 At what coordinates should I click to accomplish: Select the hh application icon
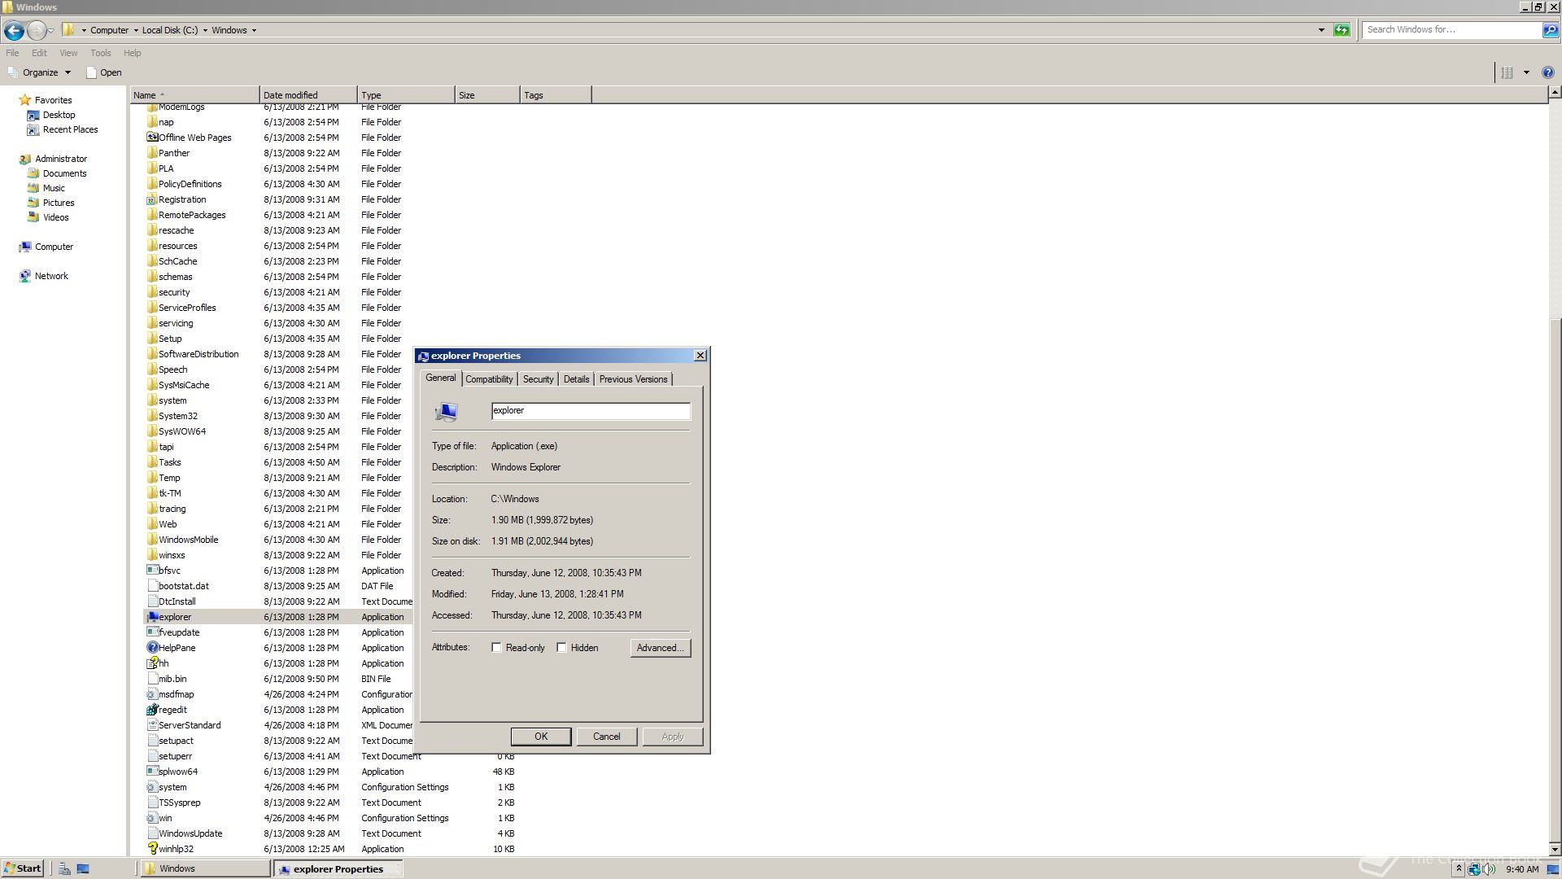coord(152,663)
